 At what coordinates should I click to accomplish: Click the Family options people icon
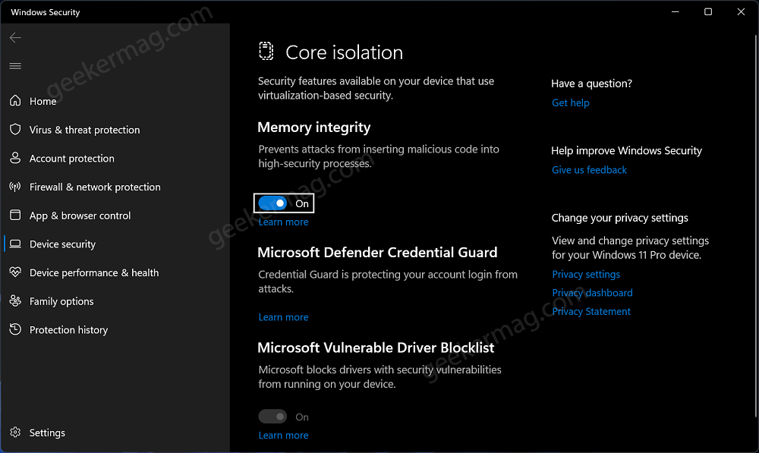[15, 300]
